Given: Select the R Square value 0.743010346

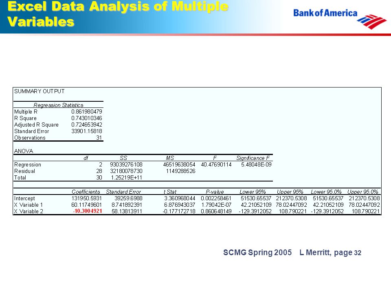Looking at the screenshot, I should 87,118.
